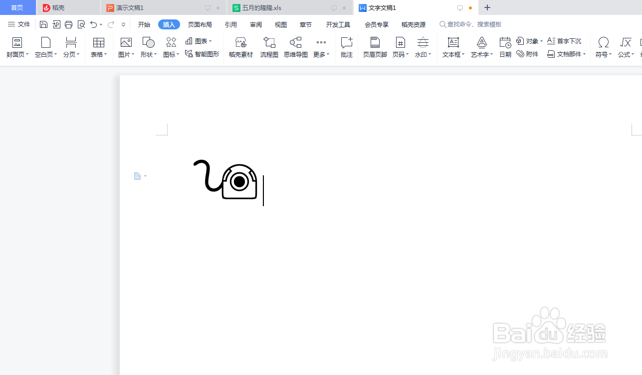The width and height of the screenshot is (642, 375).
Task: Insert a 批注 comment
Action: point(346,47)
